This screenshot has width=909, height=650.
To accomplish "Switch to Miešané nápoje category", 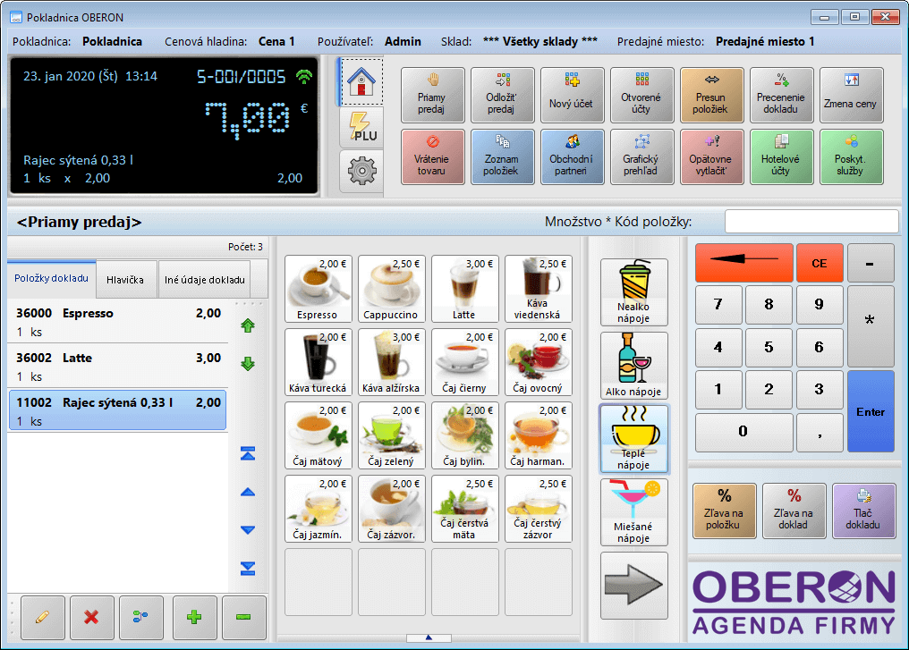I will 633,512.
